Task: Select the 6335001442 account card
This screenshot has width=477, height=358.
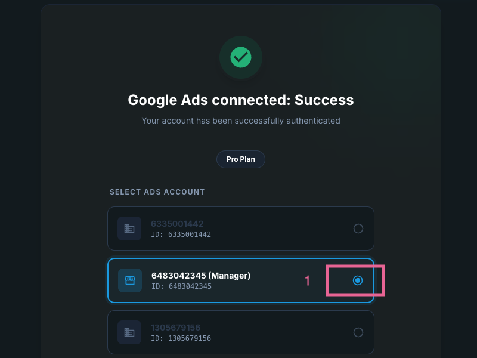Action: [241, 229]
